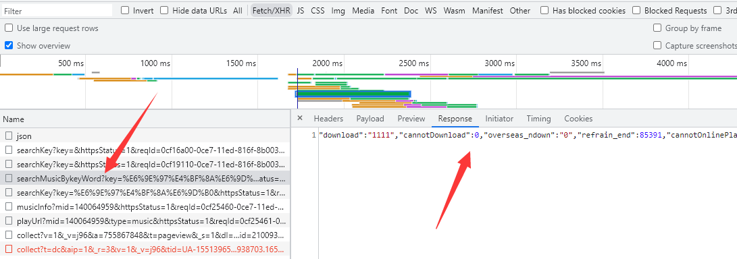Select the searchMusicBykeyWord request
The width and height of the screenshot is (737, 259).
145,178
